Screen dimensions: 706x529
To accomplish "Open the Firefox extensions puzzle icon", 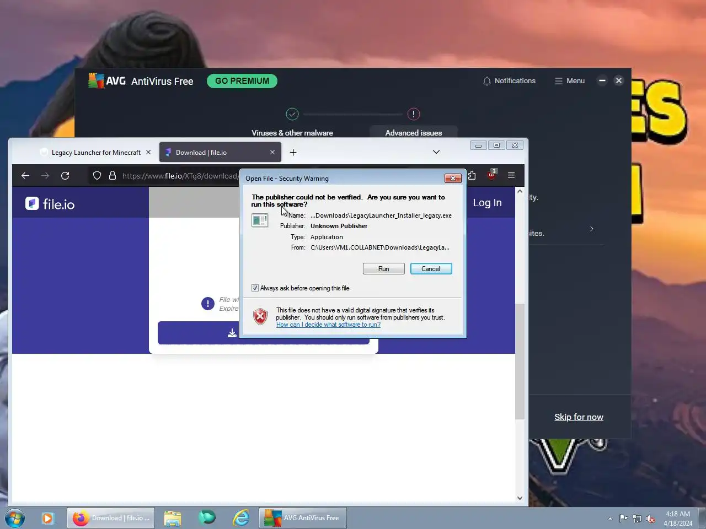I will [x=472, y=175].
